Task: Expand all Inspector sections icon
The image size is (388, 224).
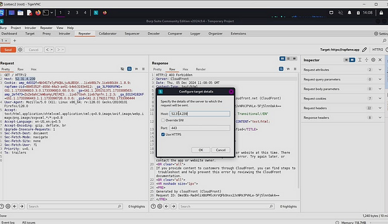Action: point(360,60)
